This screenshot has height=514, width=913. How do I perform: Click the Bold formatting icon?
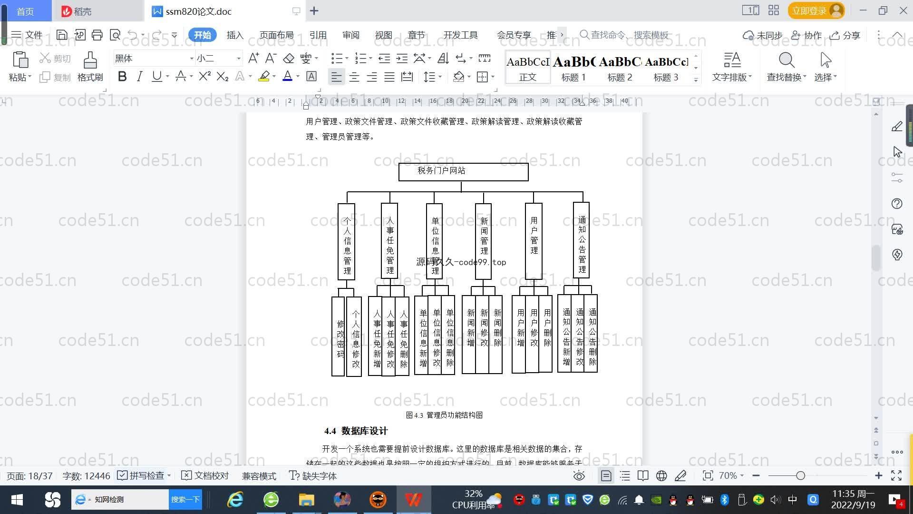tap(122, 77)
